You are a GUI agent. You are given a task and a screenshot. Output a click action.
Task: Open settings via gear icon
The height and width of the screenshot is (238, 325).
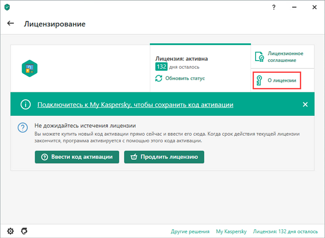10,231
